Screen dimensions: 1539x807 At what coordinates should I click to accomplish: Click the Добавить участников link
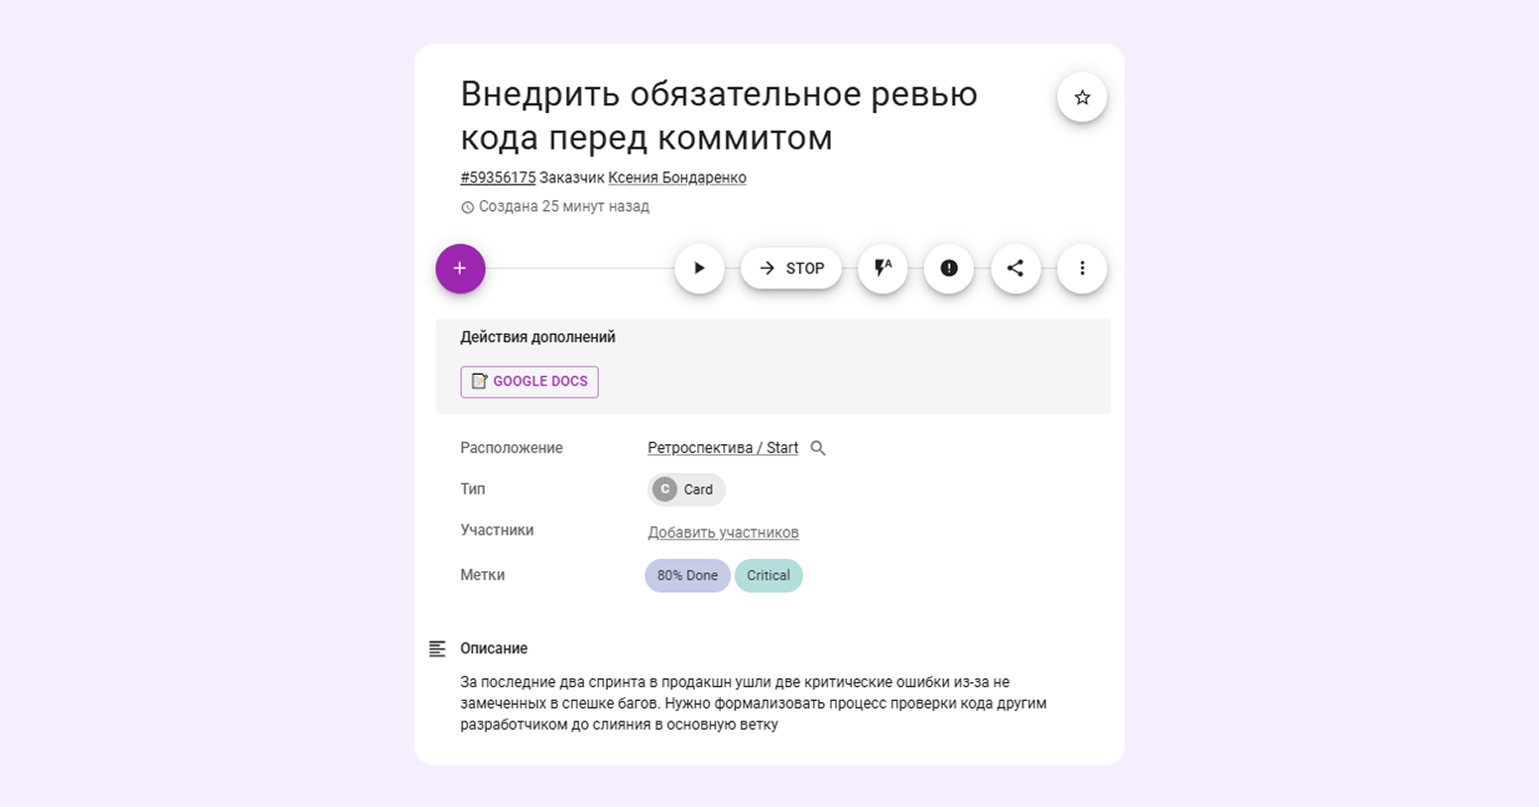(x=723, y=532)
